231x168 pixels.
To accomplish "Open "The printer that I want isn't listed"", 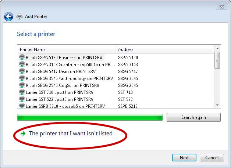I will [x=71, y=134].
